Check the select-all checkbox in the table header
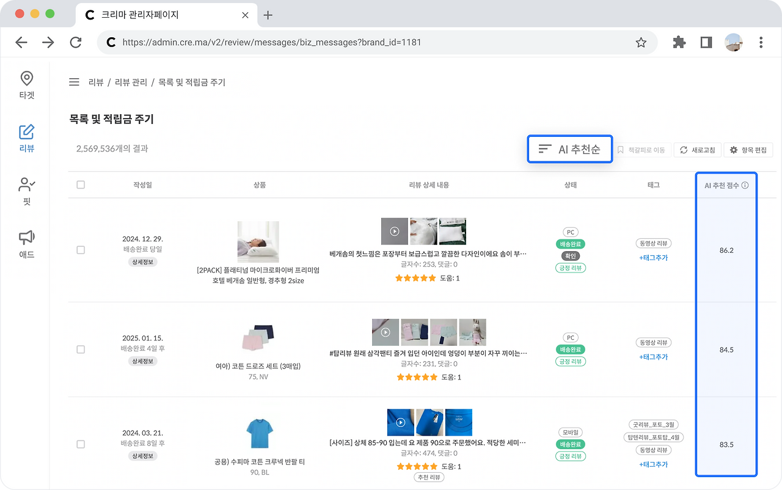The width and height of the screenshot is (782, 490). click(x=81, y=185)
